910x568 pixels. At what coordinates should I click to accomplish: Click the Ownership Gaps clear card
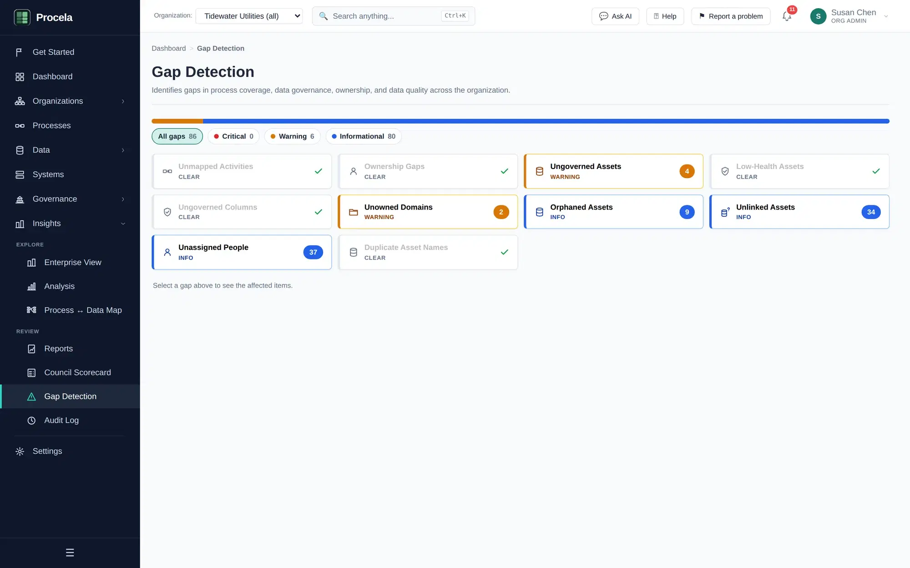click(x=428, y=171)
